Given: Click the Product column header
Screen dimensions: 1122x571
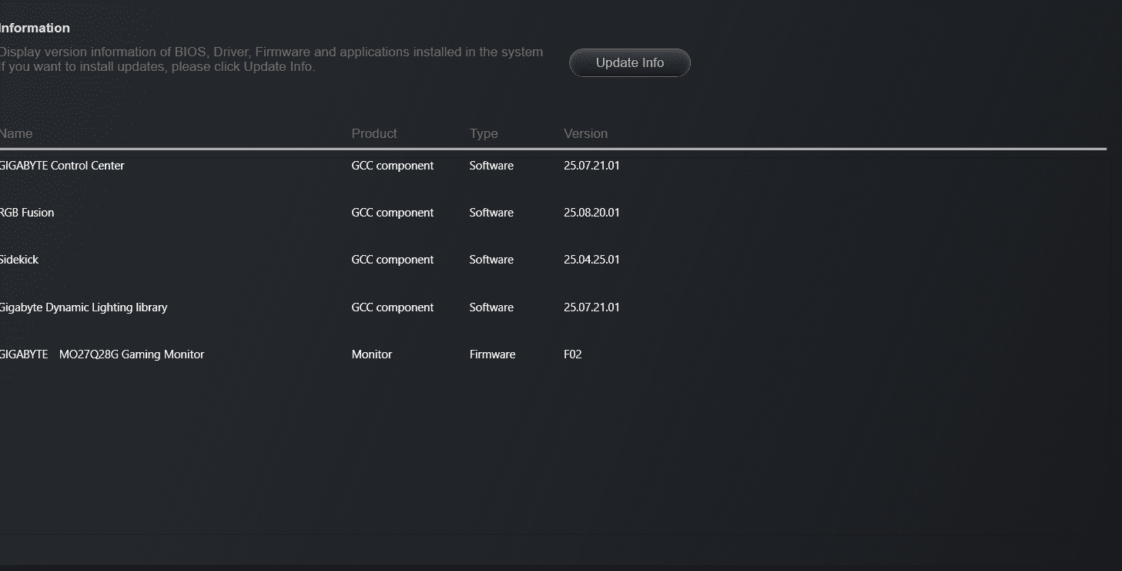Looking at the screenshot, I should pos(374,133).
